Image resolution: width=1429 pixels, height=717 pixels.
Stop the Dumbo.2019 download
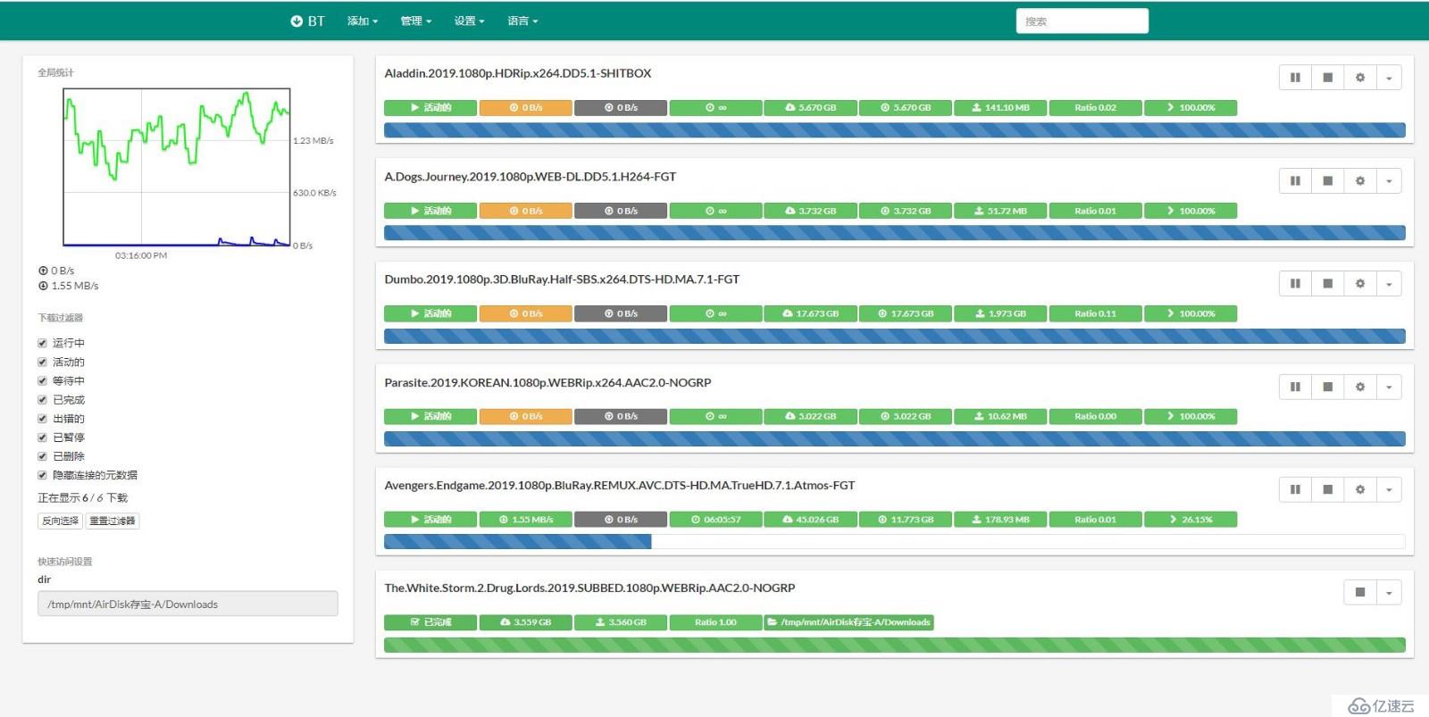tap(1328, 283)
